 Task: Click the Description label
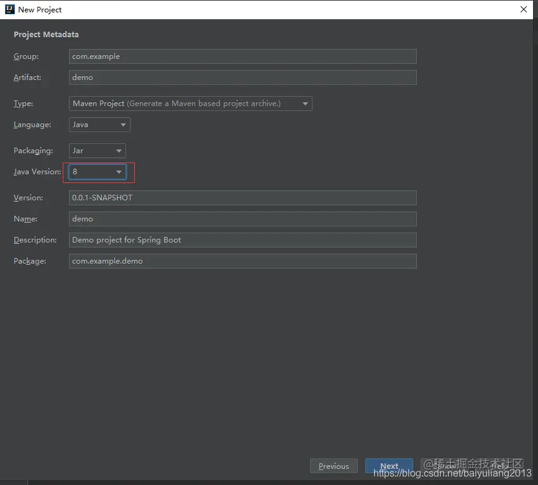[x=35, y=240]
